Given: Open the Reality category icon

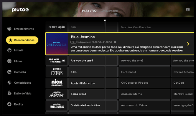Looking at the screenshot, I should [x=9, y=104].
